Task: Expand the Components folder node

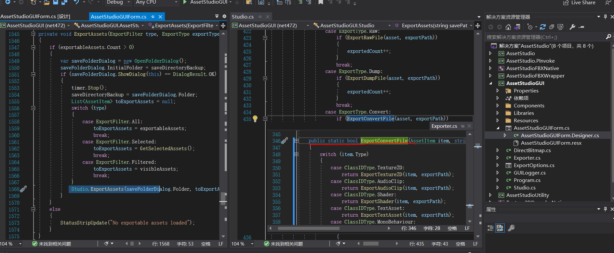Action: point(498,105)
